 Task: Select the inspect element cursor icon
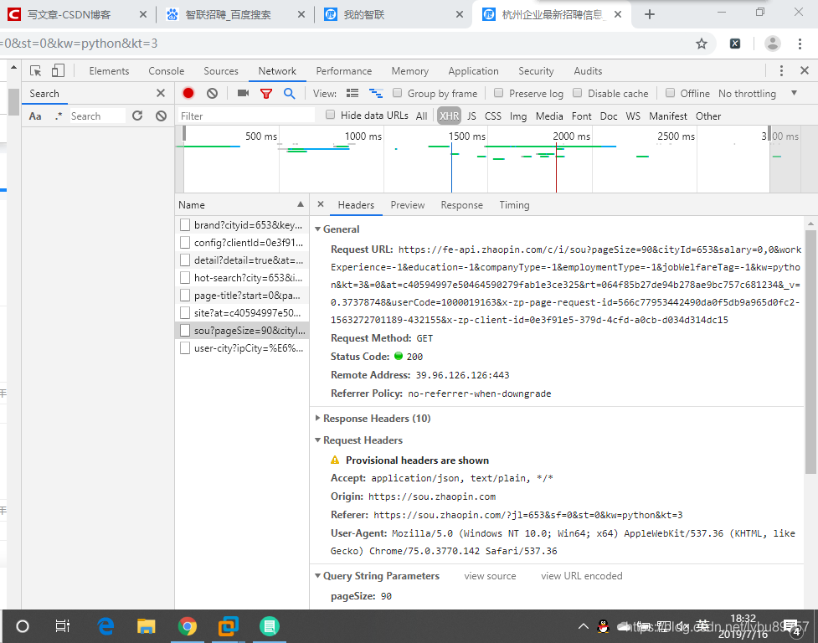pyautogui.click(x=35, y=71)
